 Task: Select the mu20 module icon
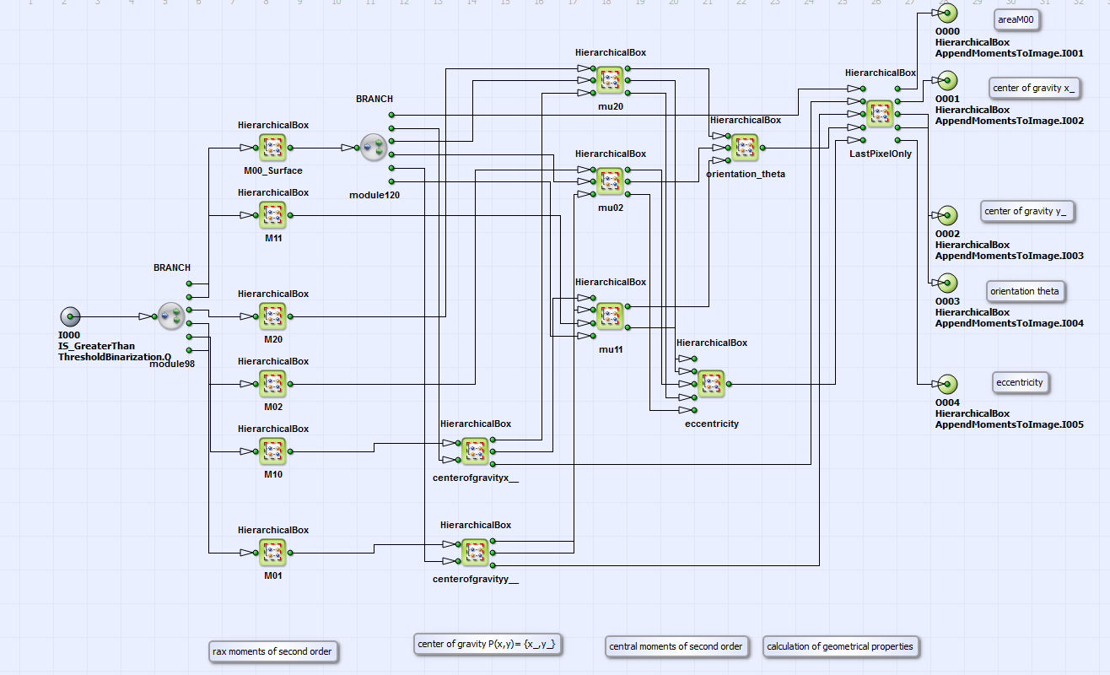pos(610,80)
